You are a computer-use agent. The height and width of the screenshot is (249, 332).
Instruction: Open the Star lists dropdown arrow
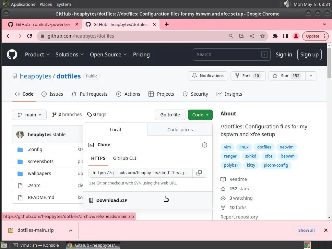[311, 76]
